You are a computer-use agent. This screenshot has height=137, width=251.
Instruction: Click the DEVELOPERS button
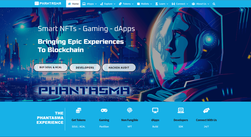pyautogui.click(x=85, y=68)
